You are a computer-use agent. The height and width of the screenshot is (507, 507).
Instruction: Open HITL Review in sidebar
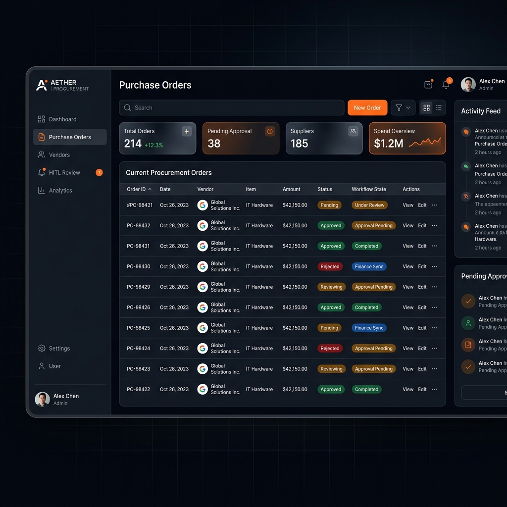[70, 173]
